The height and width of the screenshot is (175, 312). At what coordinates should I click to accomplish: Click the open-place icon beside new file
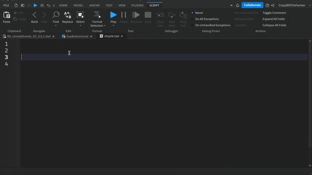click(x=22, y=5)
